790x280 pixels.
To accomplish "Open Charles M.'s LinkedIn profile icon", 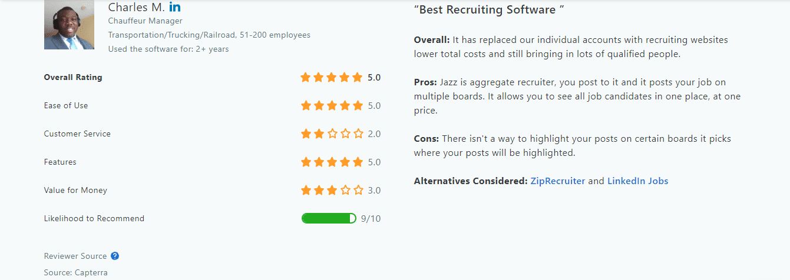I will 175,7.
